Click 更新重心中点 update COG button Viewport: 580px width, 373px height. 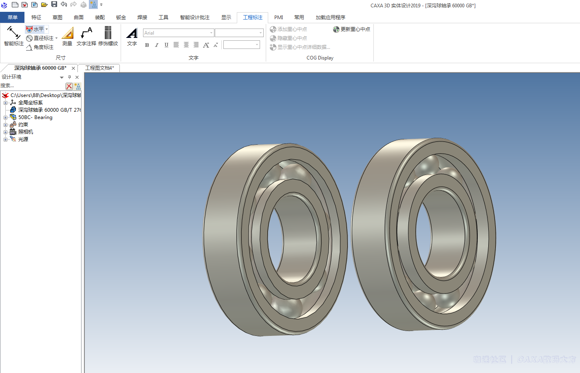pos(351,29)
